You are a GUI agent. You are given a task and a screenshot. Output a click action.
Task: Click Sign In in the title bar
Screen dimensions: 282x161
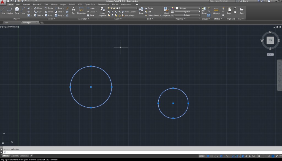pos(245,1)
